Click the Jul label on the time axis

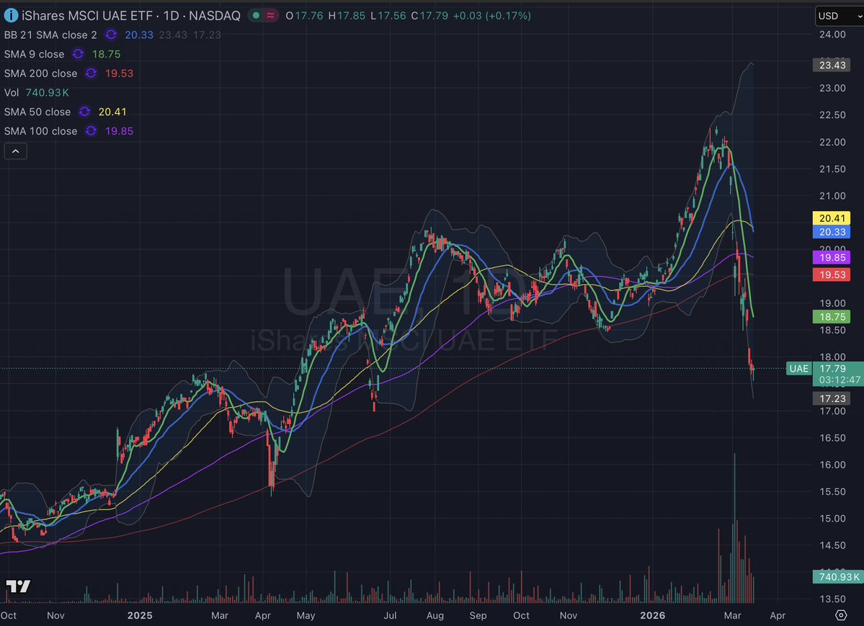390,615
